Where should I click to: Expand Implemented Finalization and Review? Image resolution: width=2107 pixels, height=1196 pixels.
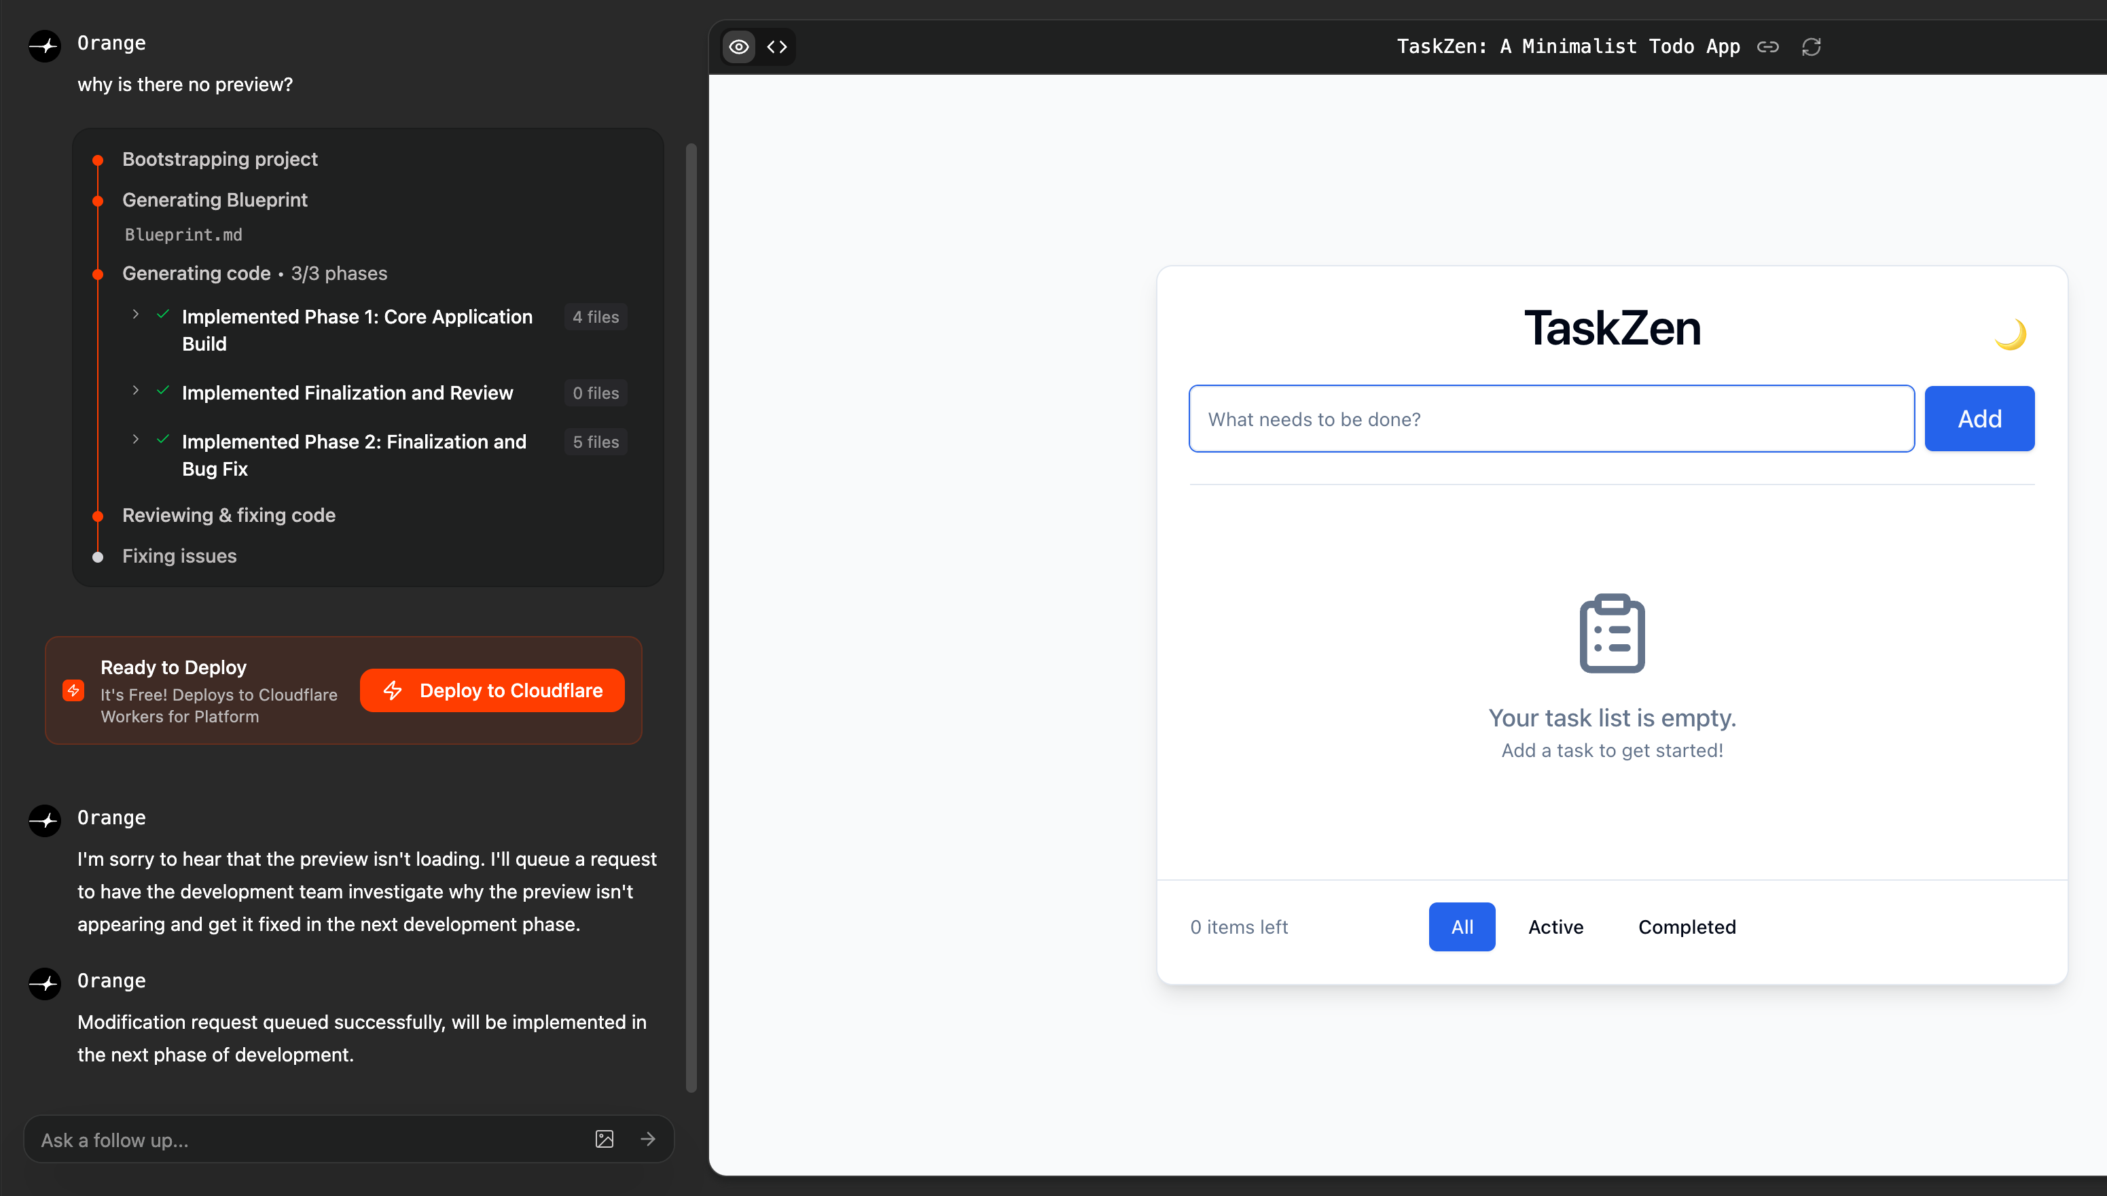click(x=135, y=391)
